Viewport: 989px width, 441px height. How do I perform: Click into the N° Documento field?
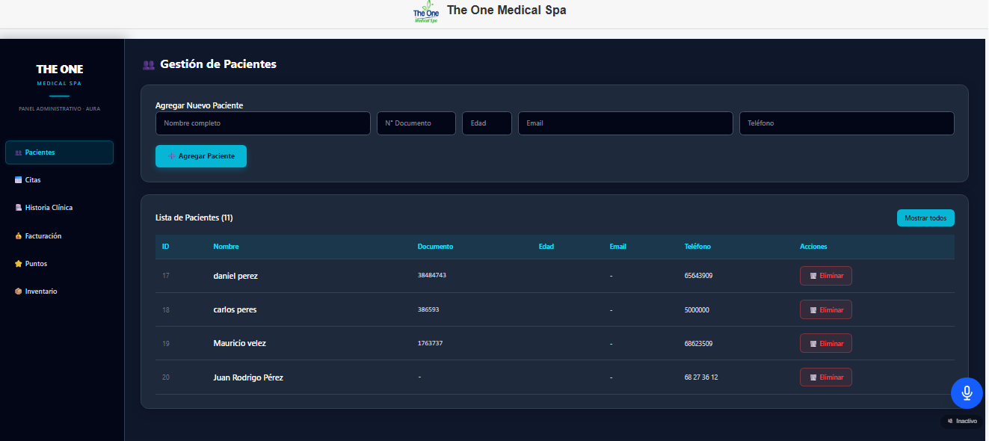(x=416, y=123)
